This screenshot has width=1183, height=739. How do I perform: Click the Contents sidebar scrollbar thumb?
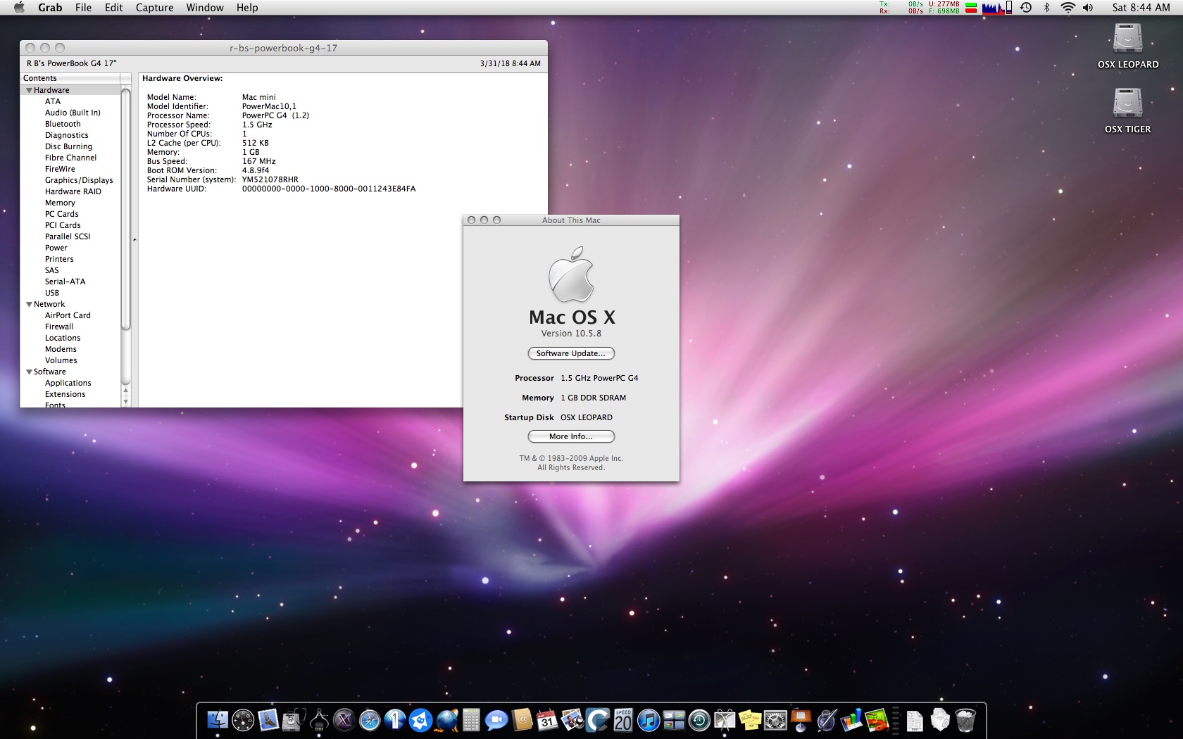coord(126,208)
